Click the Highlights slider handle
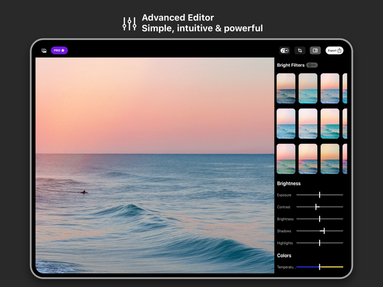This screenshot has height=287, width=383. click(320, 243)
